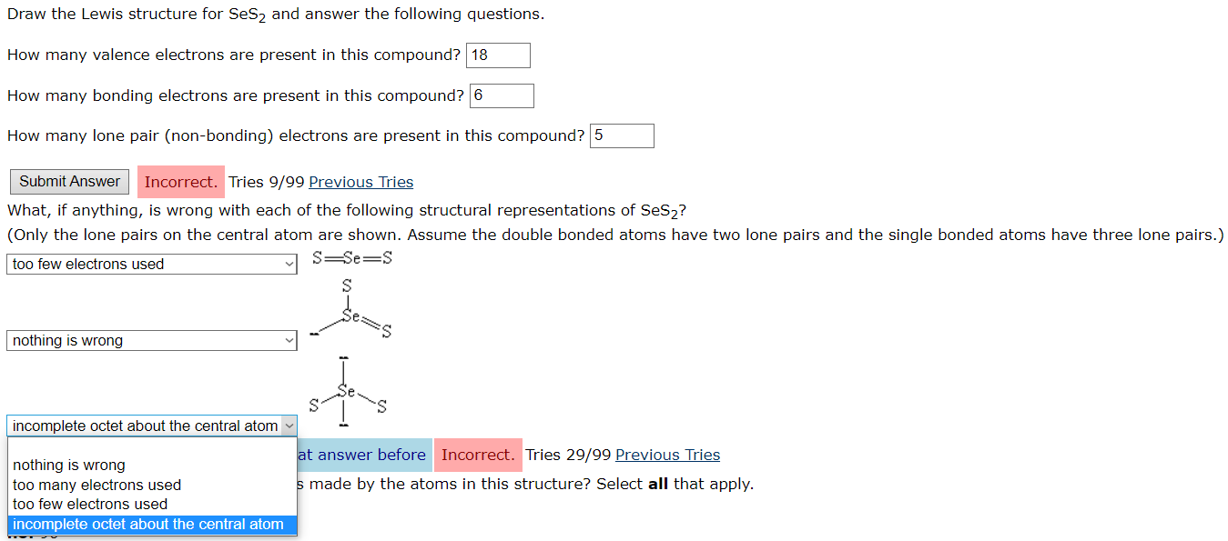Open the Previous Tries link next to Tries 9/99
This screenshot has width=1228, height=541.
(x=360, y=182)
